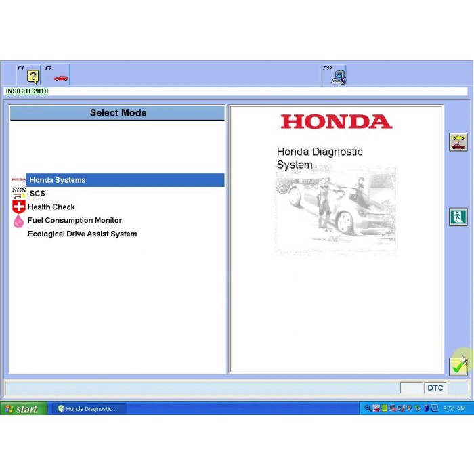Screen dimensions: 474x474
Task: Select SCS mode
Action: click(x=37, y=194)
